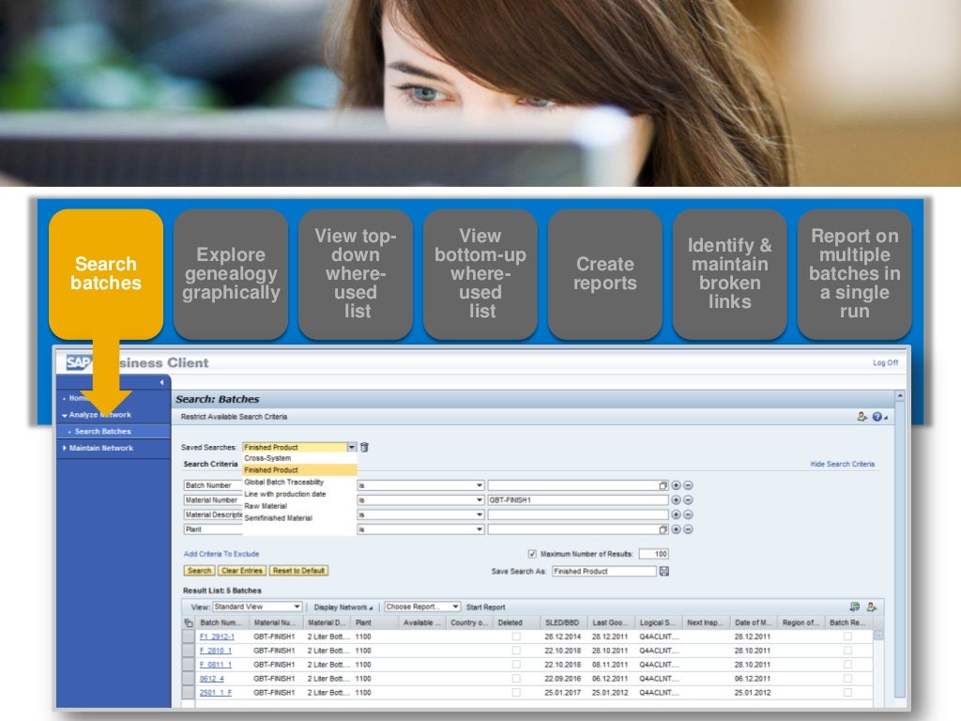Viewport: 961px width, 721px height.
Task: Choose Raw Material saved search
Action: (266, 506)
